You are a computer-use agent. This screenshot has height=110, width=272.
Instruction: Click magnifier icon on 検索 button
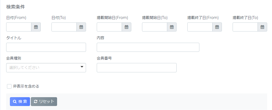point(15,101)
